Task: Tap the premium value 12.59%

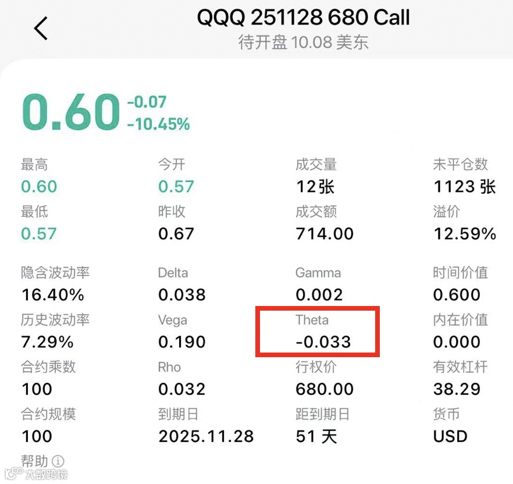Action: tap(465, 234)
